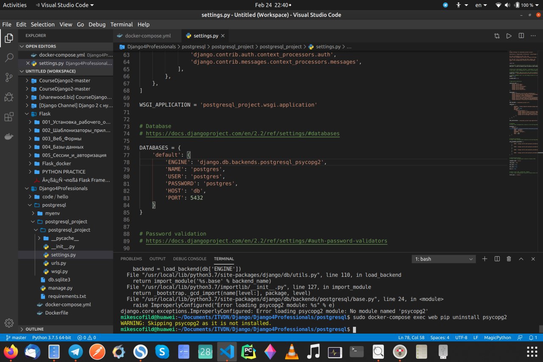Open the Search view in activity bar
The height and width of the screenshot is (362, 543).
(x=9, y=58)
